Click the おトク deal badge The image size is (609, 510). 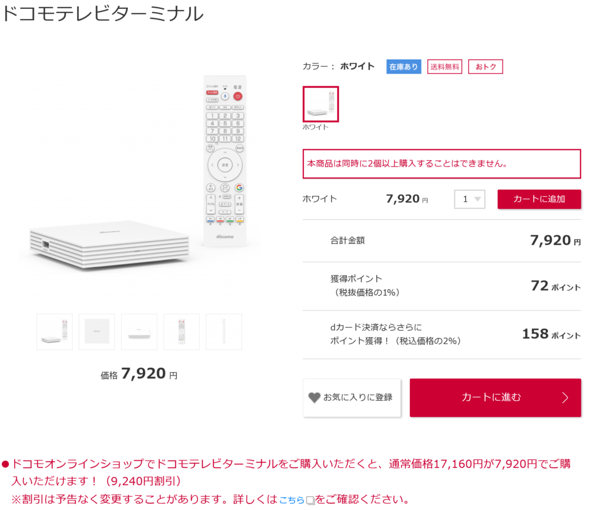pos(485,67)
